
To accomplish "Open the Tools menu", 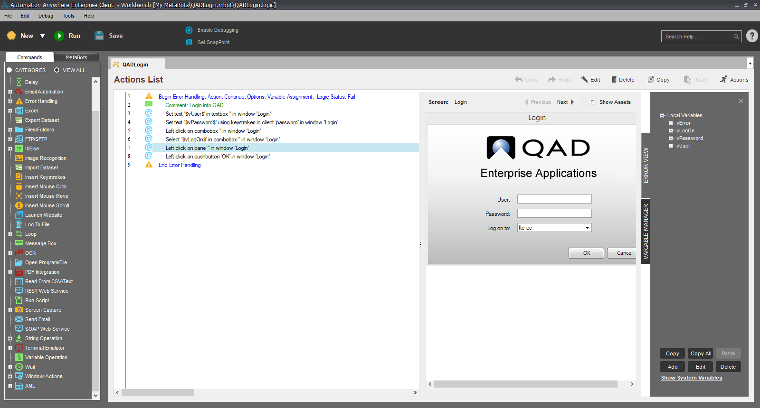I will (68, 16).
